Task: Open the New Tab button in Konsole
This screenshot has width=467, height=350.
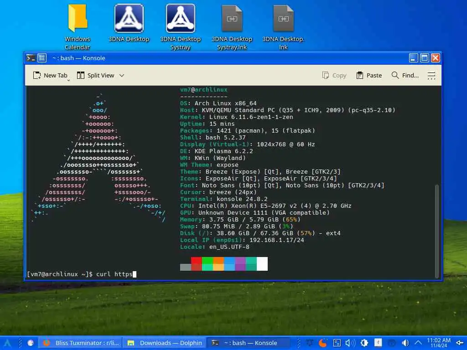Action: (50, 75)
